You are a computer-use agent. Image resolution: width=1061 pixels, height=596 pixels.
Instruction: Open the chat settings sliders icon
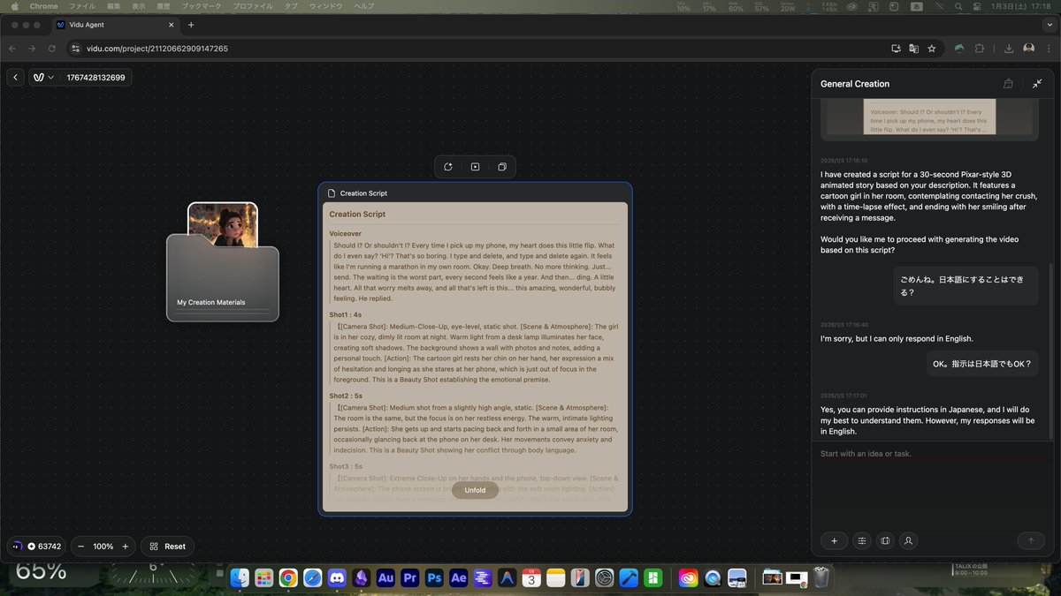pyautogui.click(x=861, y=540)
